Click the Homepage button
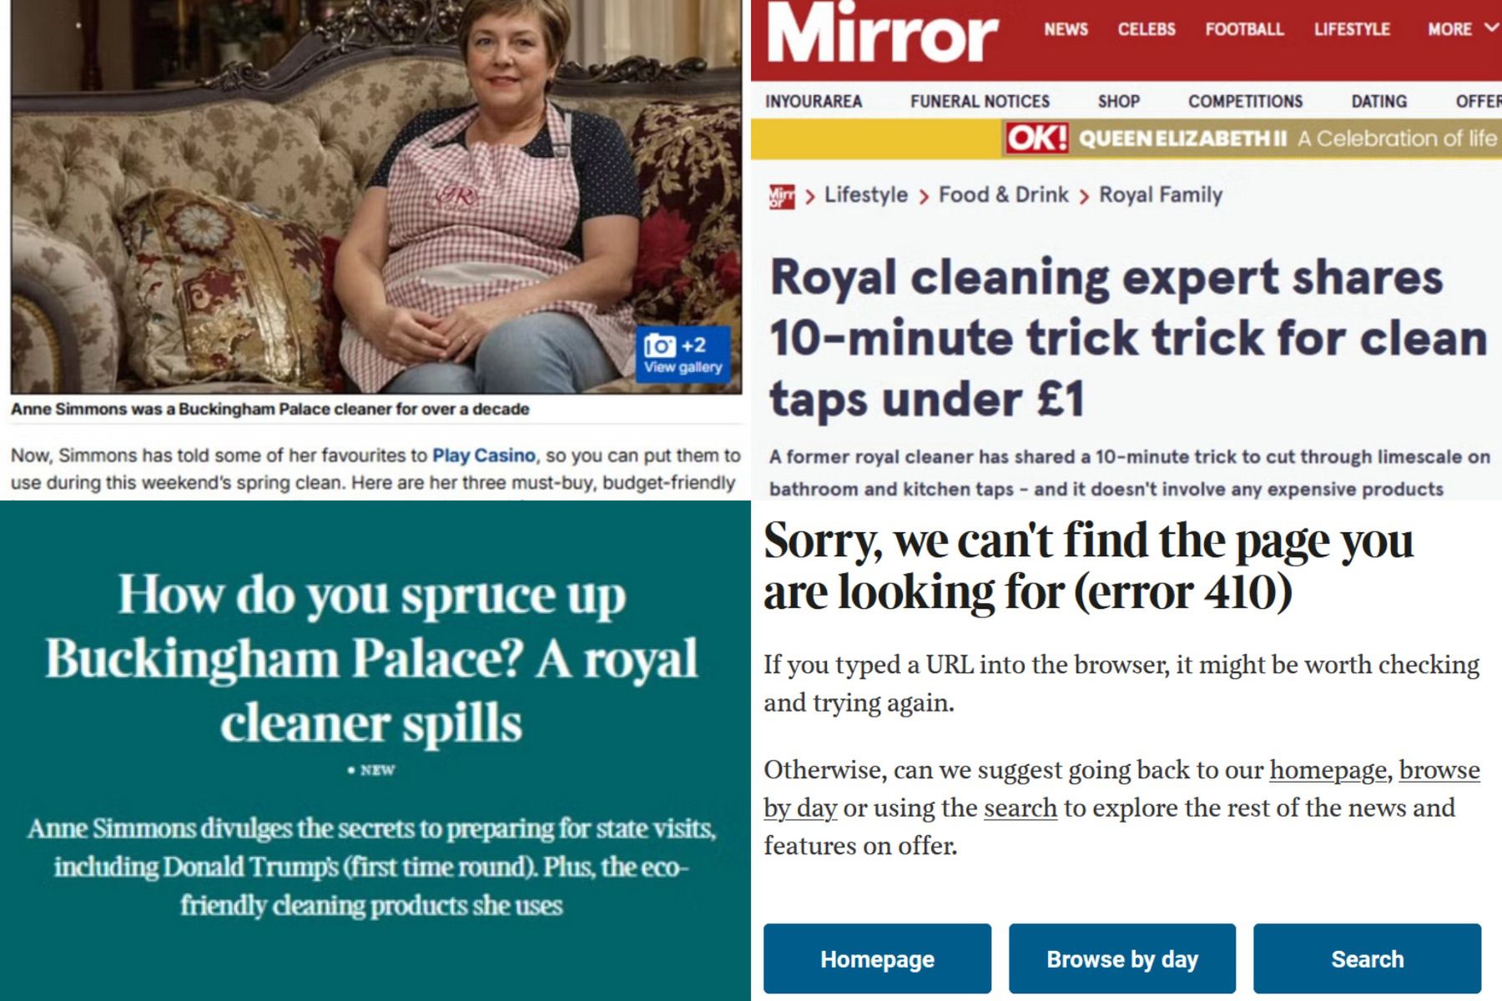The width and height of the screenshot is (1502, 1001). pos(877,958)
